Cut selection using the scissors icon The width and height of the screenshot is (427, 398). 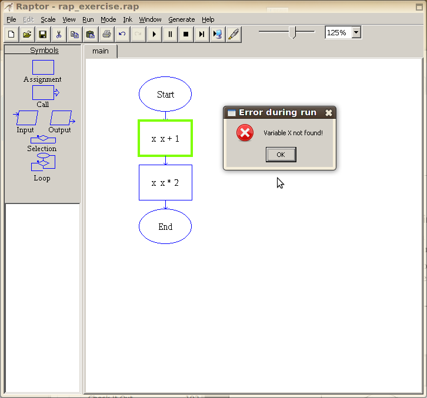pyautogui.click(x=59, y=34)
